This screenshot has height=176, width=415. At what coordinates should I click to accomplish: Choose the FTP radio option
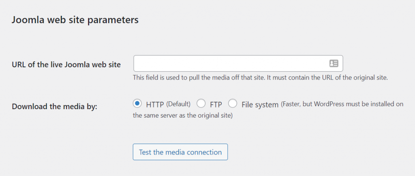coord(201,104)
